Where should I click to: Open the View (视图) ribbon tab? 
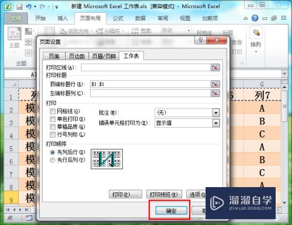(x=185, y=18)
